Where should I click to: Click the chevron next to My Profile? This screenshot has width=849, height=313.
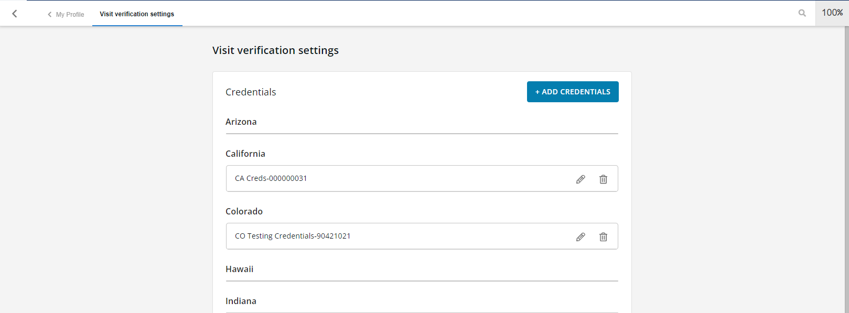49,14
